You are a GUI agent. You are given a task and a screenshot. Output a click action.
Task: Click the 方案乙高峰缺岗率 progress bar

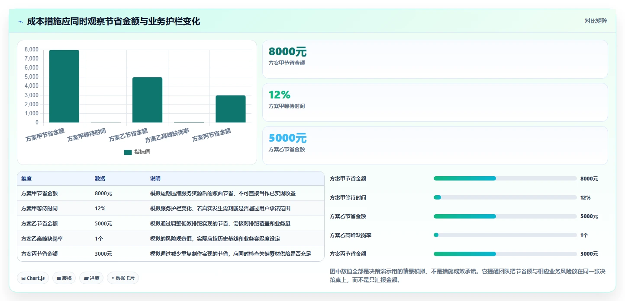coord(505,235)
